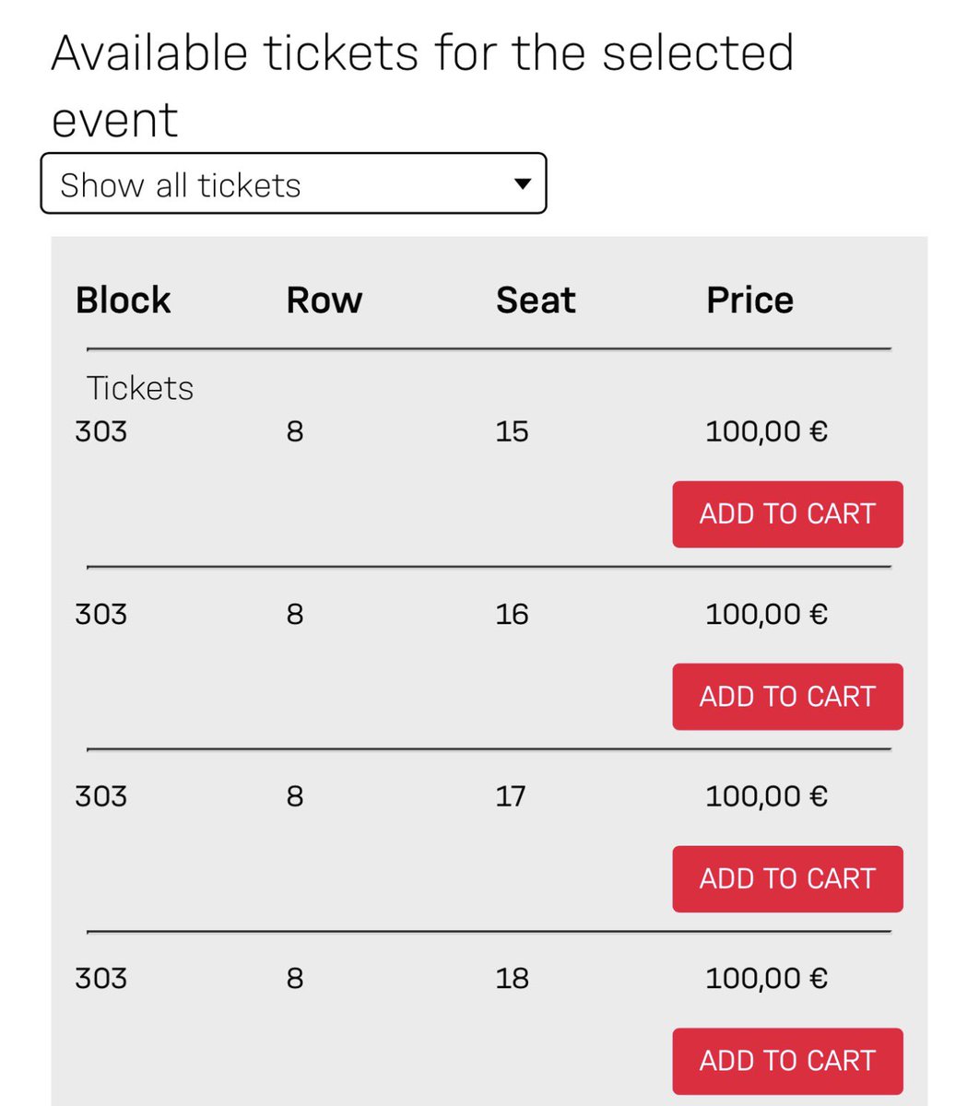Add seat 17 ticket to cart
This screenshot has width=979, height=1106.
tap(787, 879)
